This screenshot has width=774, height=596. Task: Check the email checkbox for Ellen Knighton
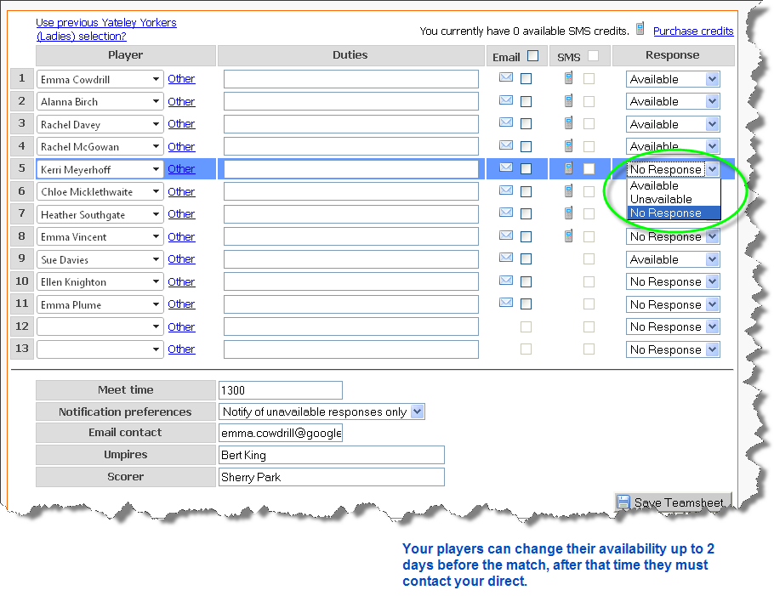pos(526,281)
